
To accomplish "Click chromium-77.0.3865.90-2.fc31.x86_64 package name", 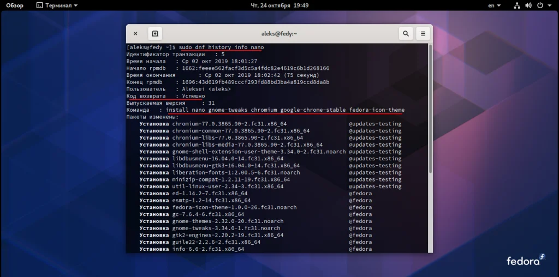I will pos(229,124).
